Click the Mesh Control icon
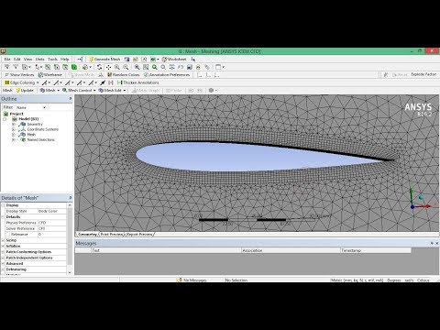This screenshot has height=330, width=440. point(64,91)
